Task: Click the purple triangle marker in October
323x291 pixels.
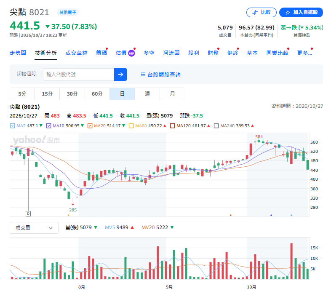Action: click(271, 215)
